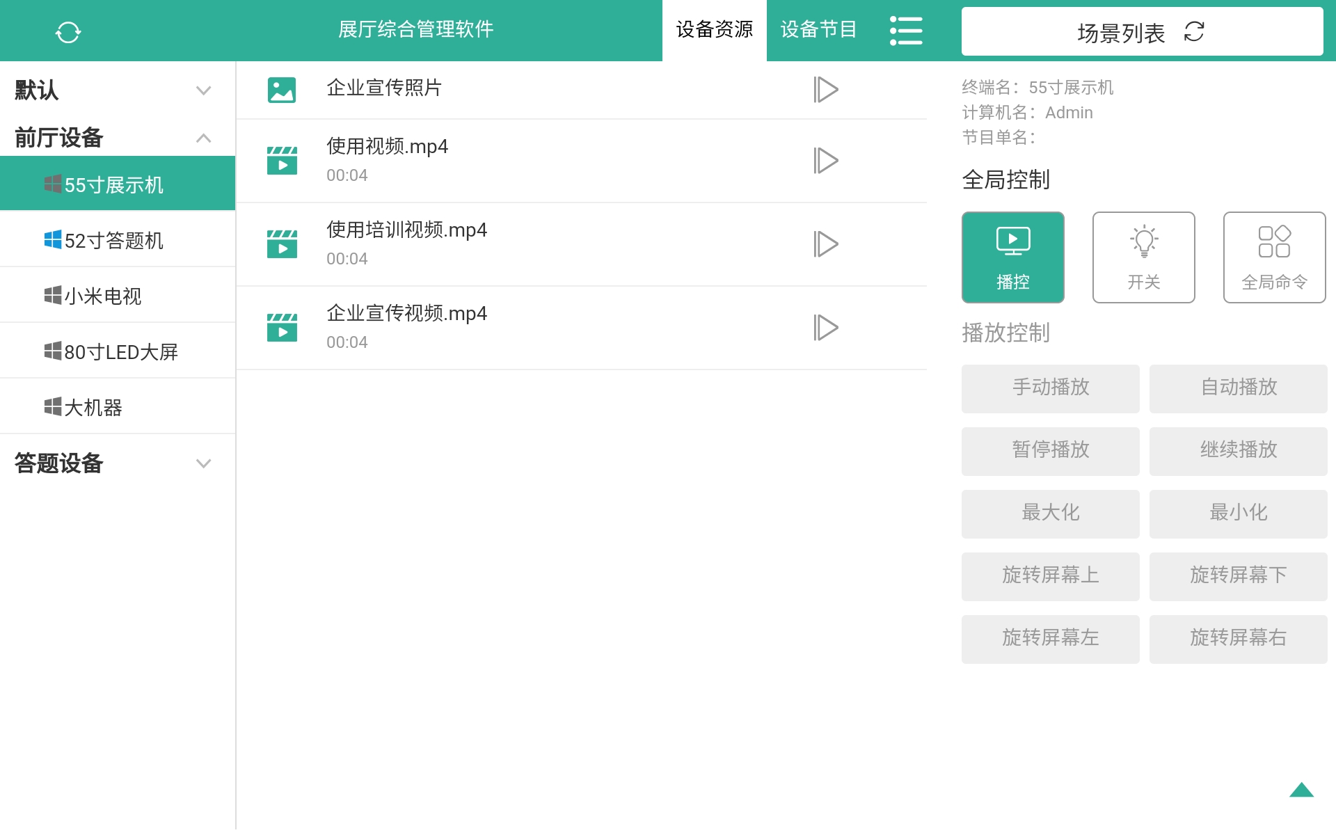
Task: Click the 自动播放 button
Action: click(1238, 388)
